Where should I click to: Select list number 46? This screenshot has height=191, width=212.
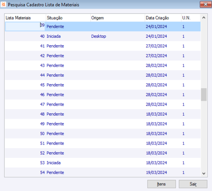coord(42,94)
